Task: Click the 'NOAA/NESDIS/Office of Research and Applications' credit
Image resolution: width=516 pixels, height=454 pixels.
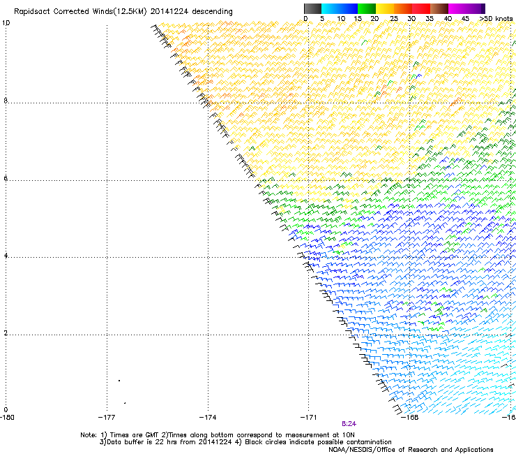Action: (x=411, y=450)
